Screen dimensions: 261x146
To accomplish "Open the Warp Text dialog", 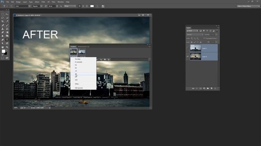I will coord(97,6).
